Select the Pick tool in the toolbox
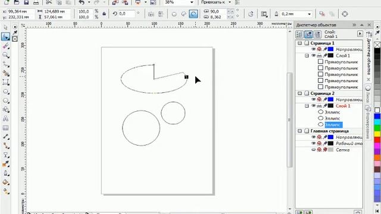The image size is (381, 214). tap(5, 27)
